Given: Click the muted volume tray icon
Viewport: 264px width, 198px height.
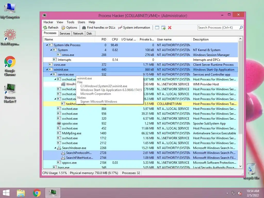Looking at the screenshot, I should click(240, 193).
